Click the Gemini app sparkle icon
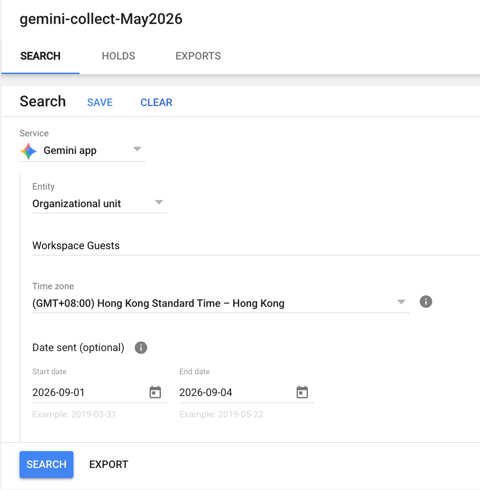 (x=28, y=151)
